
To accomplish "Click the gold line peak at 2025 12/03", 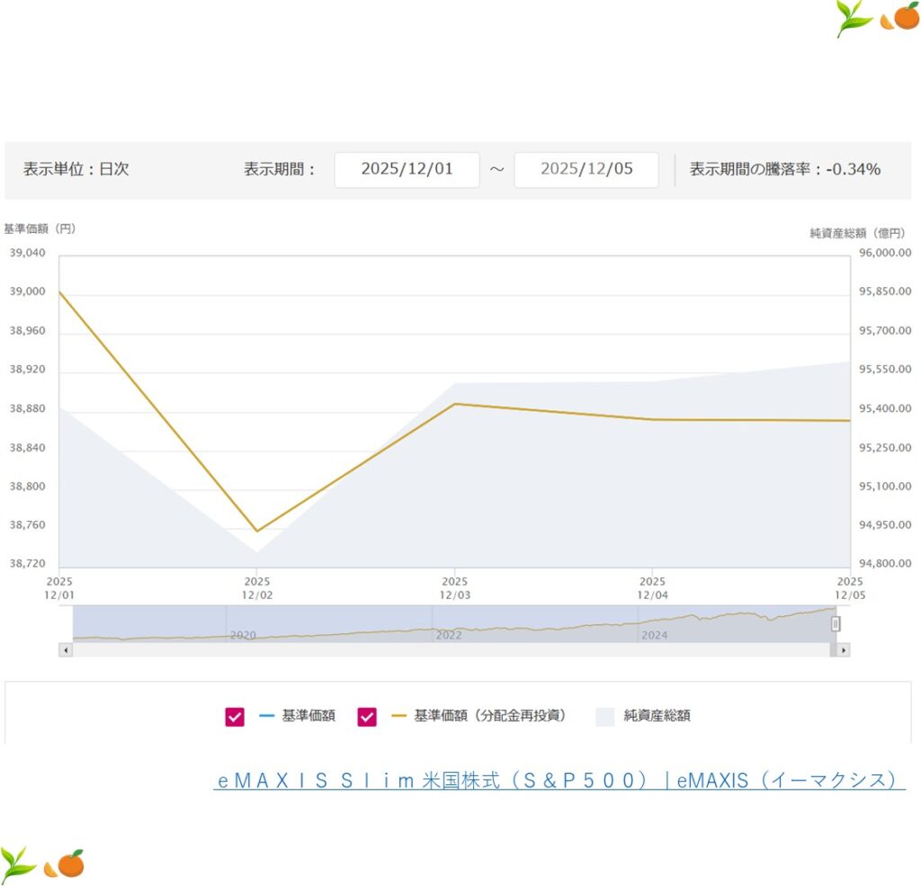I will pyautogui.click(x=455, y=404).
